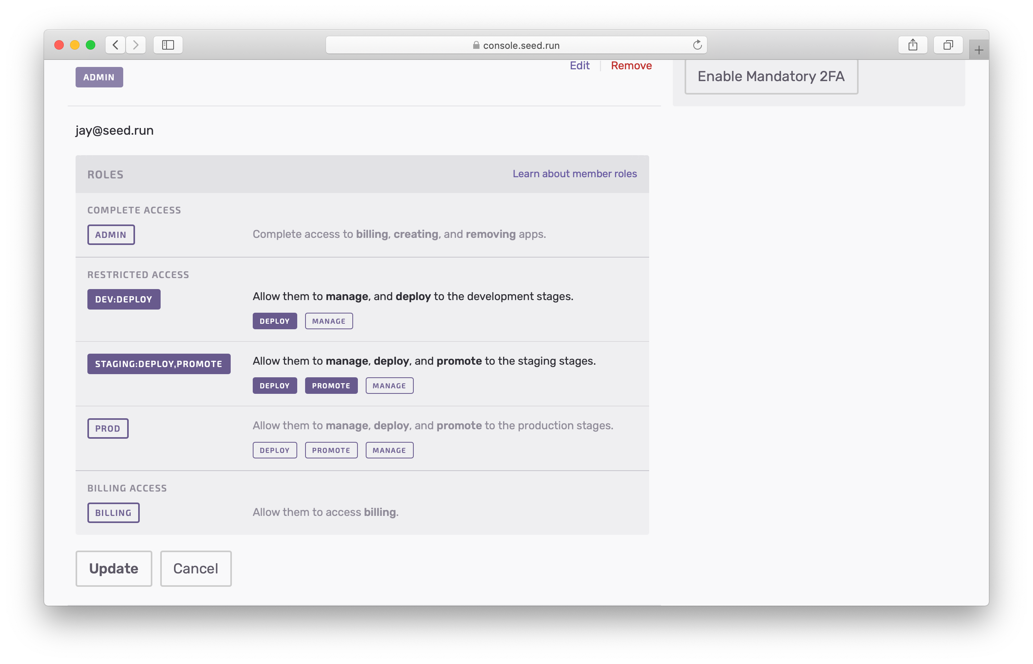The height and width of the screenshot is (664, 1033).
Task: Click the red Remove link
Action: [x=631, y=65]
